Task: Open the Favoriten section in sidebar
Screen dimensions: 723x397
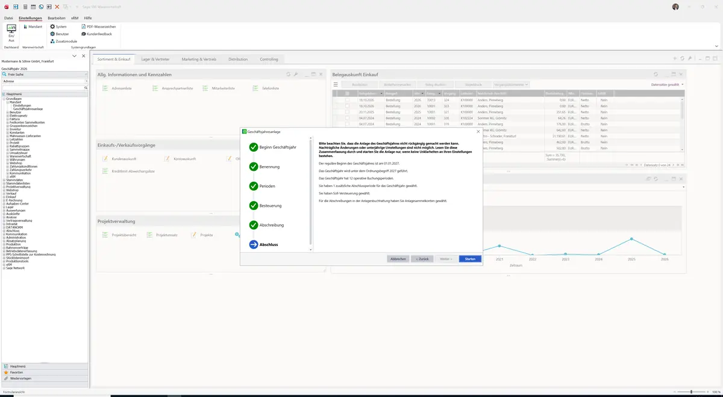Action: (x=45, y=372)
